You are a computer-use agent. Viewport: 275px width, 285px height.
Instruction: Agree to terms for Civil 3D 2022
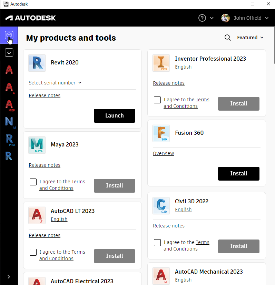coord(157,243)
